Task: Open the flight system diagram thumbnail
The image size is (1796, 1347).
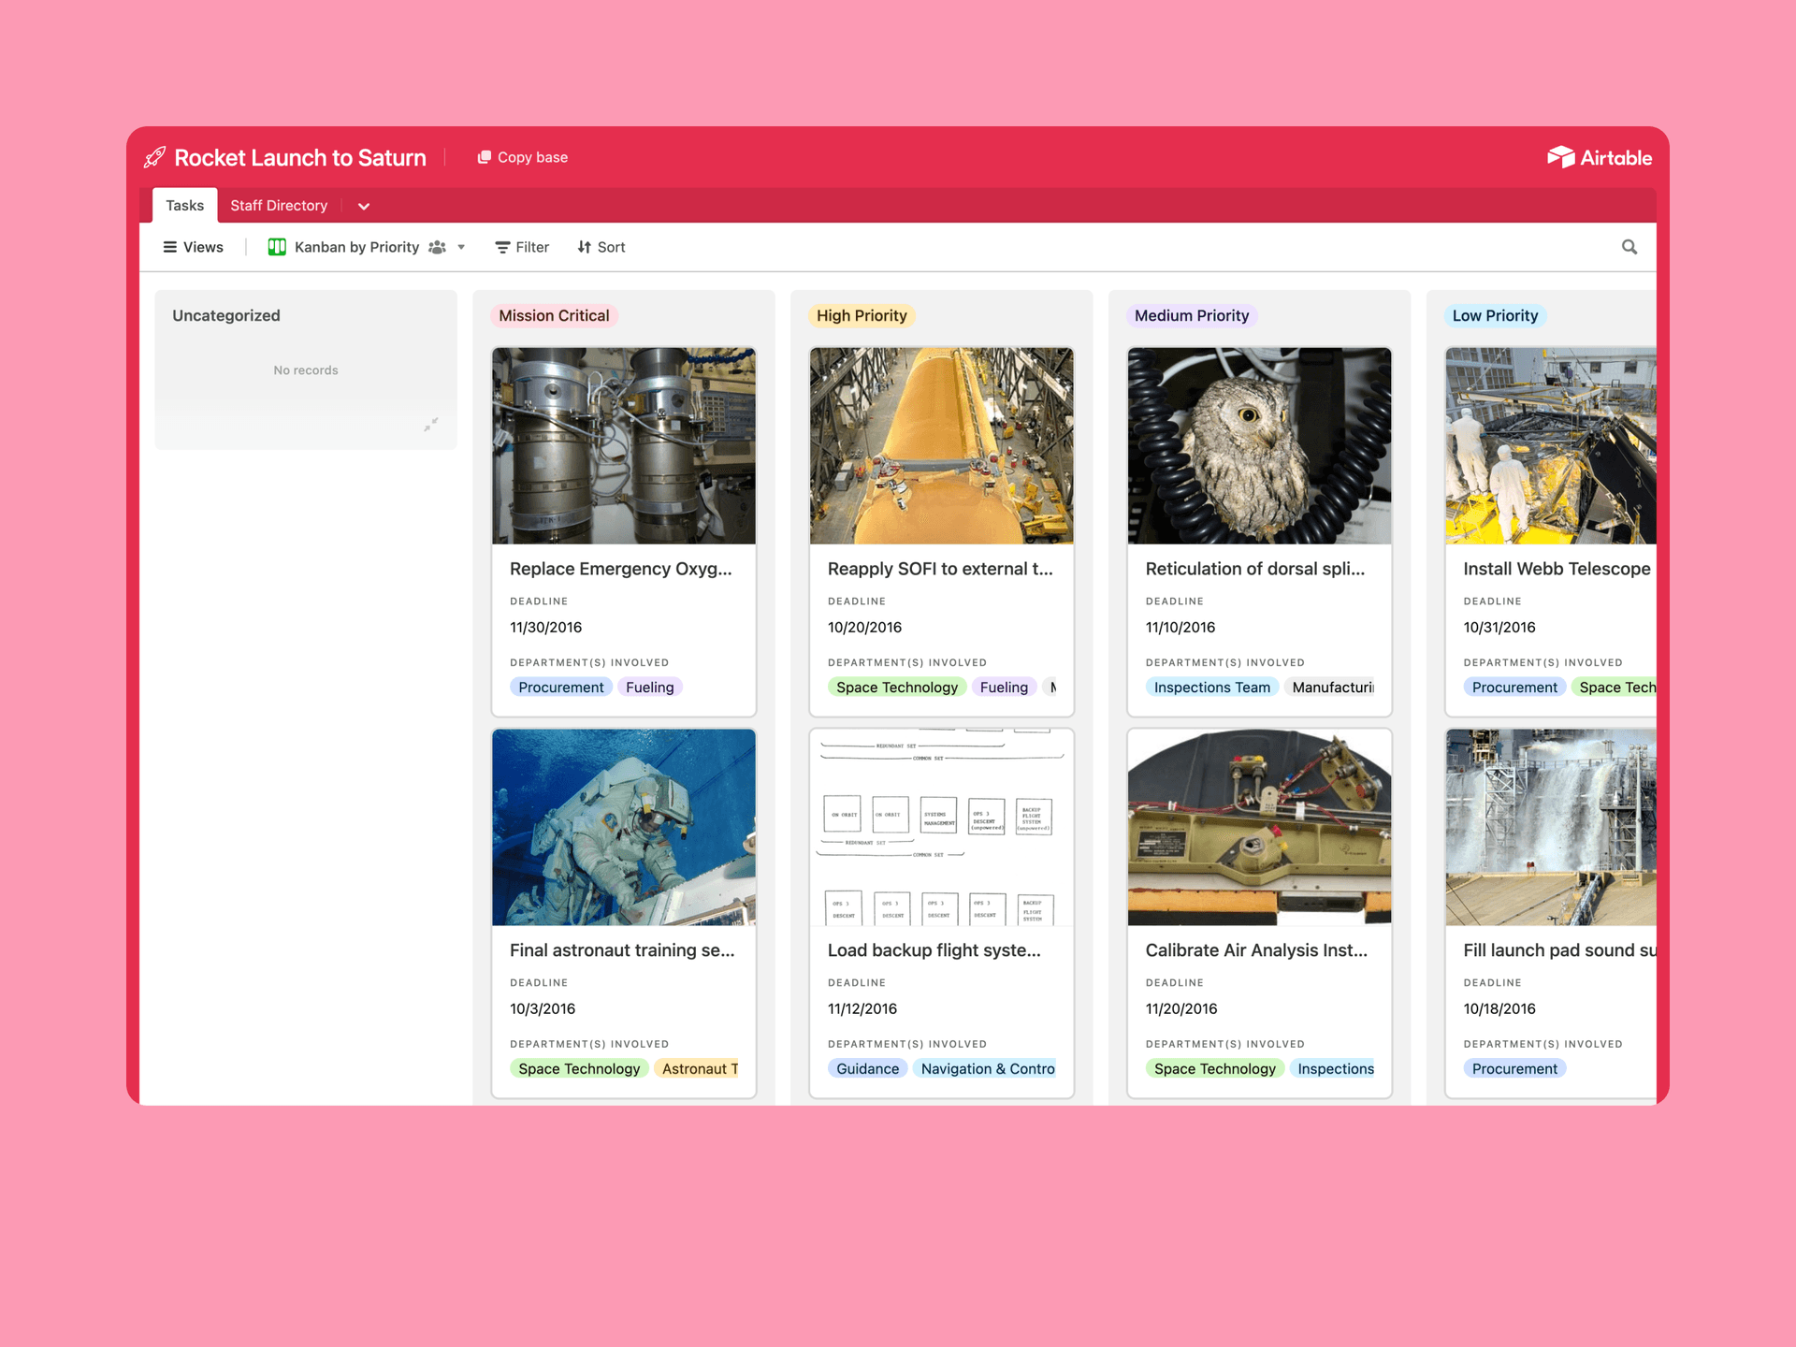Action: (x=942, y=827)
